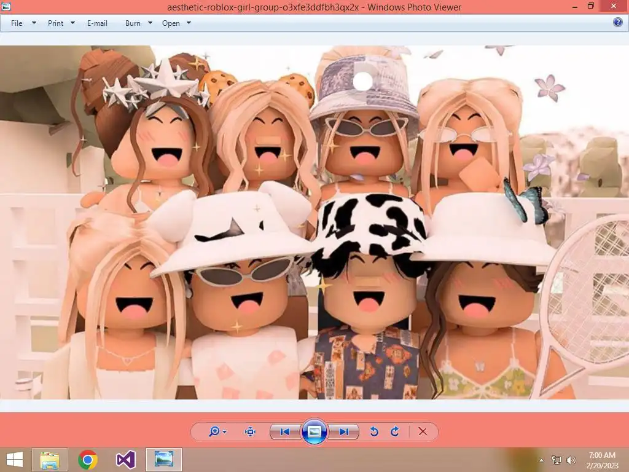
Task: Open File Explorer from the taskbar
Action: tap(50, 460)
